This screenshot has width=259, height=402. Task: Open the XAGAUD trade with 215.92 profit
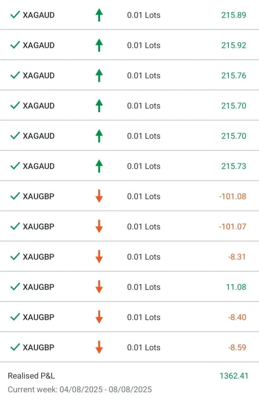[x=38, y=46]
